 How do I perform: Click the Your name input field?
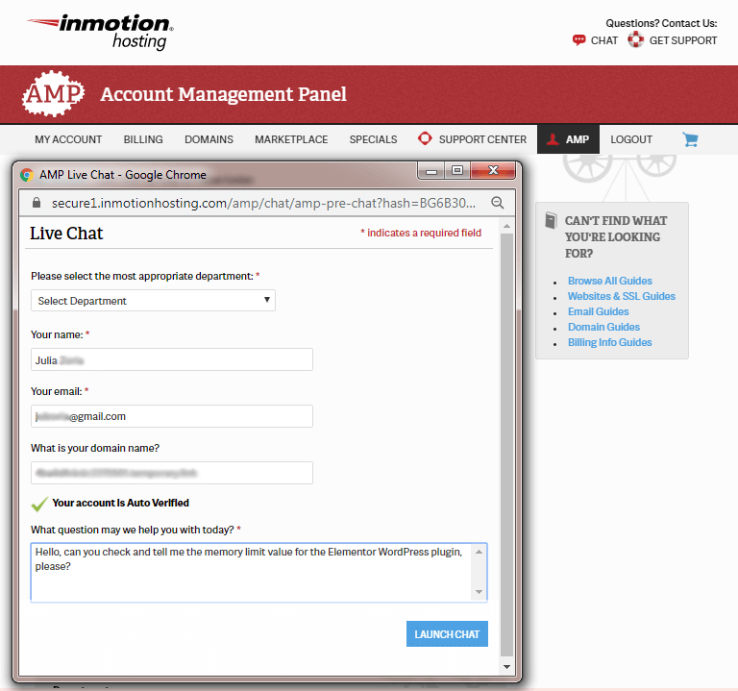click(172, 359)
